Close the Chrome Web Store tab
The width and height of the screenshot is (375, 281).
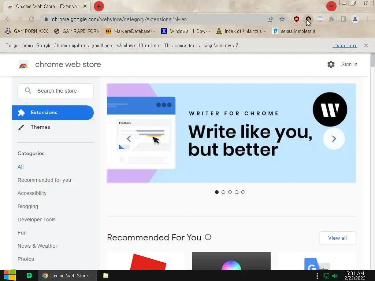(85, 7)
